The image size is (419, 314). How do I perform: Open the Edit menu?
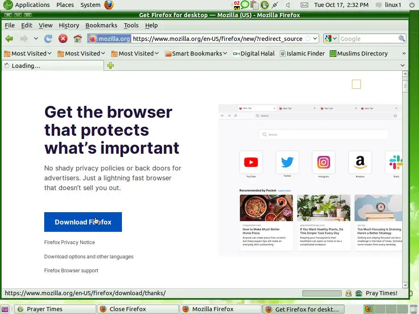point(27,25)
